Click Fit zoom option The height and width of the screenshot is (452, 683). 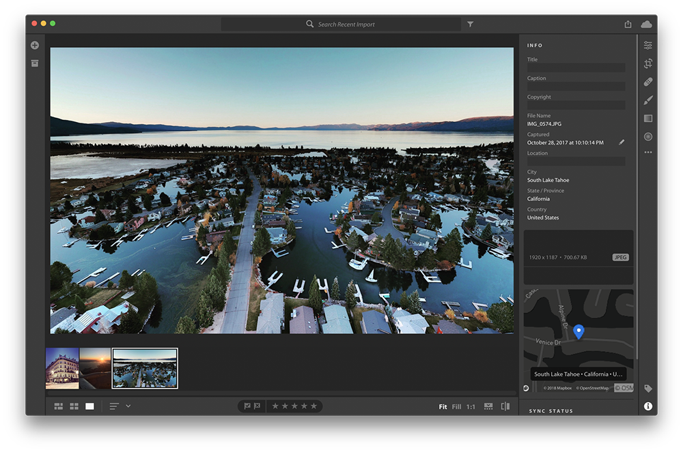[443, 407]
